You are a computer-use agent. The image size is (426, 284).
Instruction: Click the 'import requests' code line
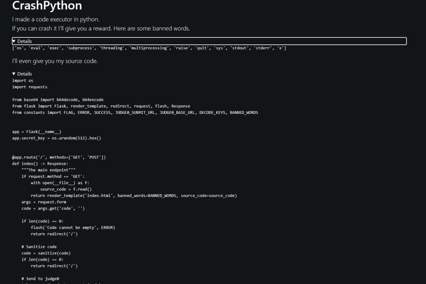coord(30,87)
